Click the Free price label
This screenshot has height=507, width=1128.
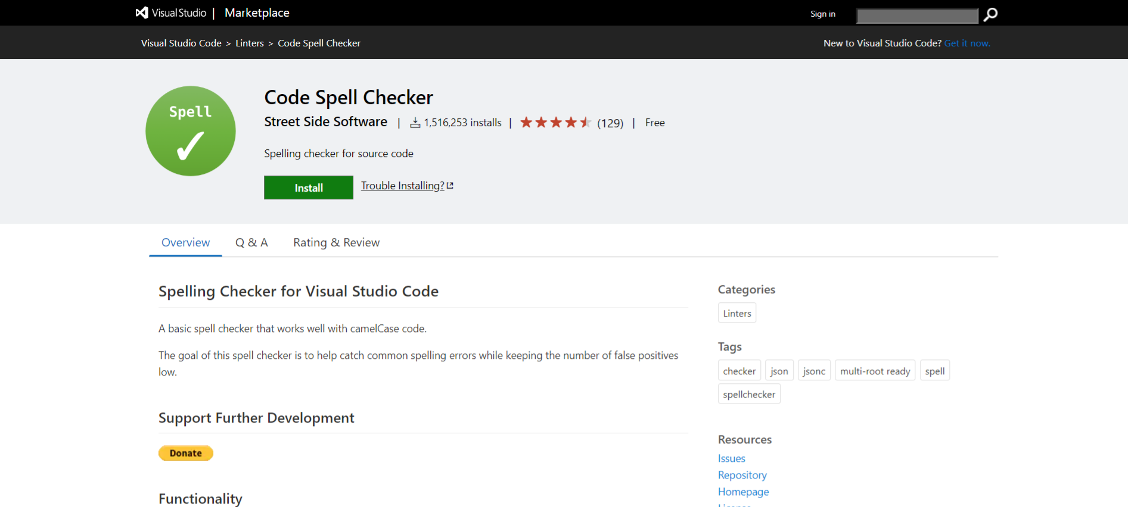[x=655, y=123]
